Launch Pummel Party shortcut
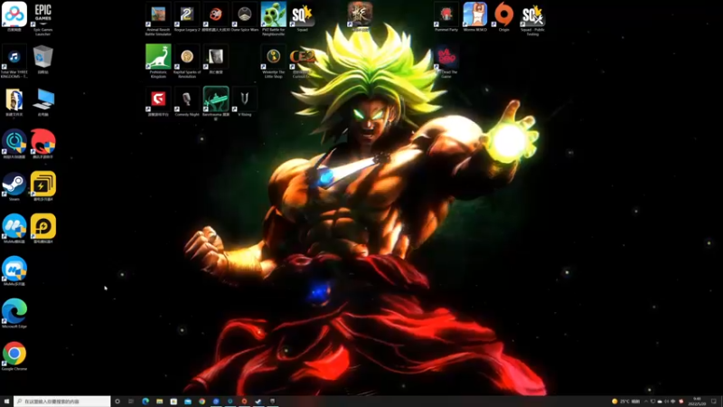This screenshot has height=407, width=723. (446, 17)
